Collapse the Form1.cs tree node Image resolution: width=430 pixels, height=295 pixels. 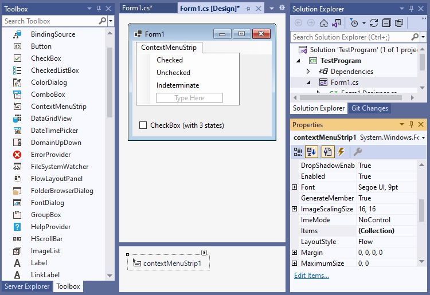(308, 82)
